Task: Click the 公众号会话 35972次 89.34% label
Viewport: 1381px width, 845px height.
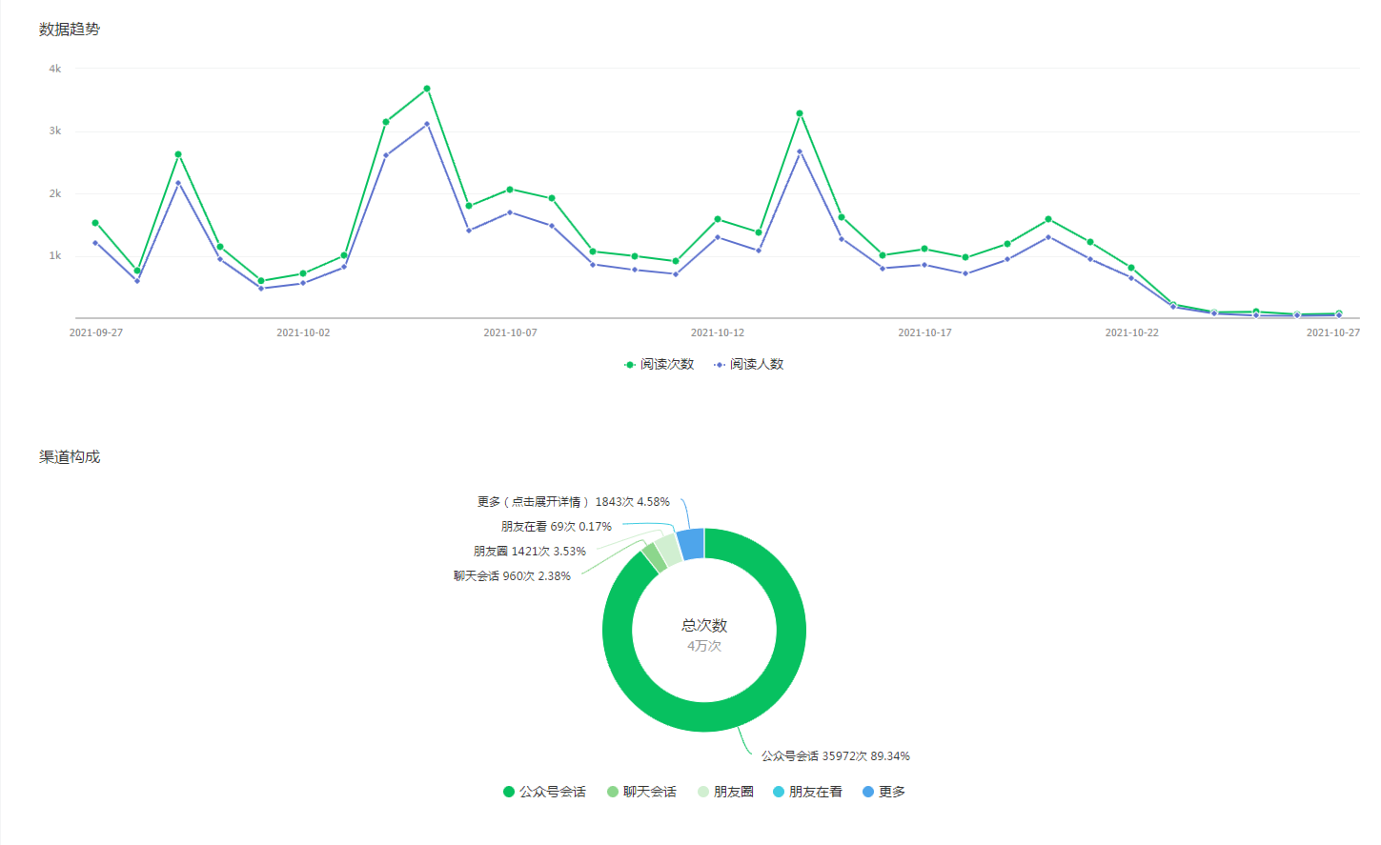Action: [835, 756]
